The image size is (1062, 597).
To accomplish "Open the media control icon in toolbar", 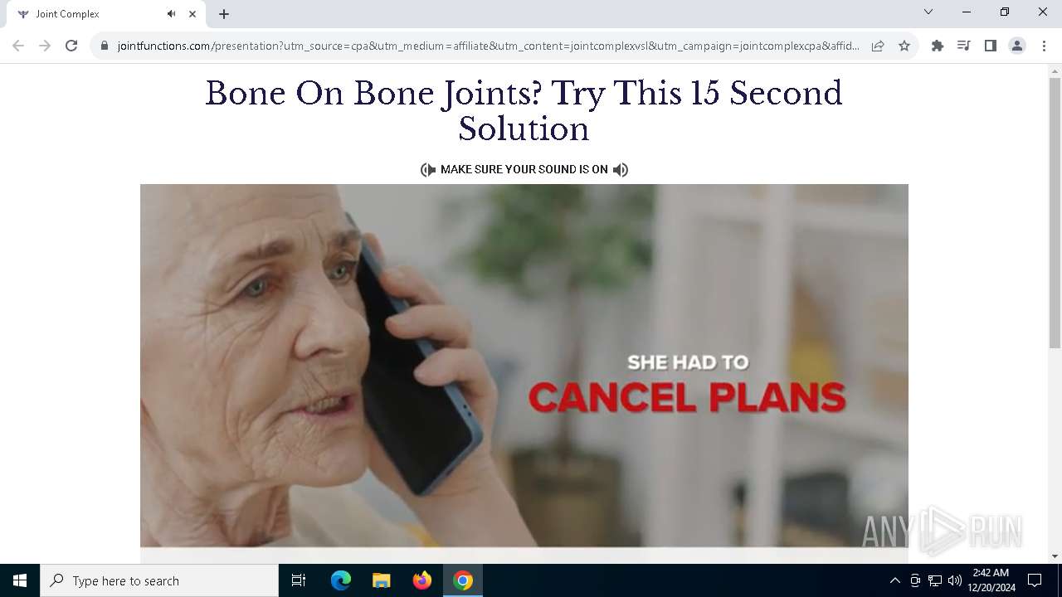I will click(x=964, y=46).
